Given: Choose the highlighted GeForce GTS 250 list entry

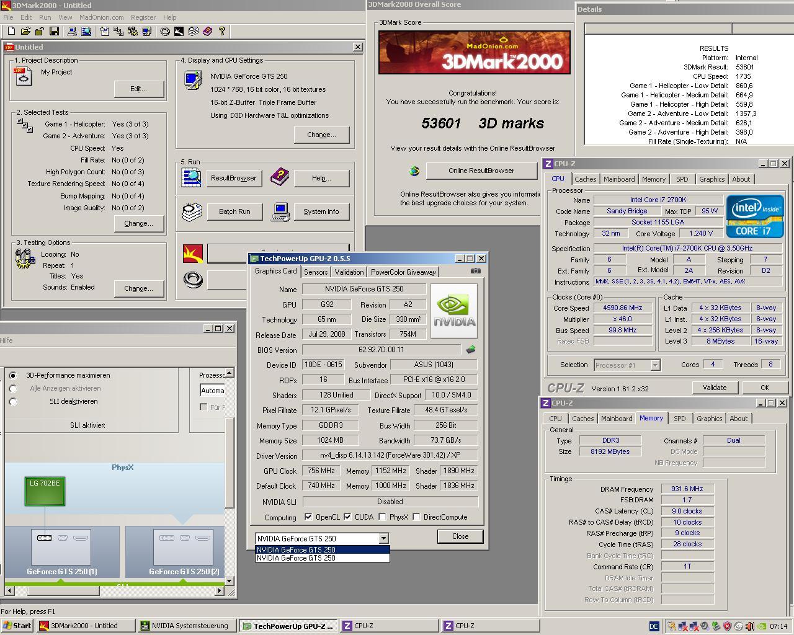Looking at the screenshot, I should coord(323,549).
